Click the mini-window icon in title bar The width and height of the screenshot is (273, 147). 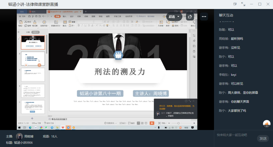(235, 4)
